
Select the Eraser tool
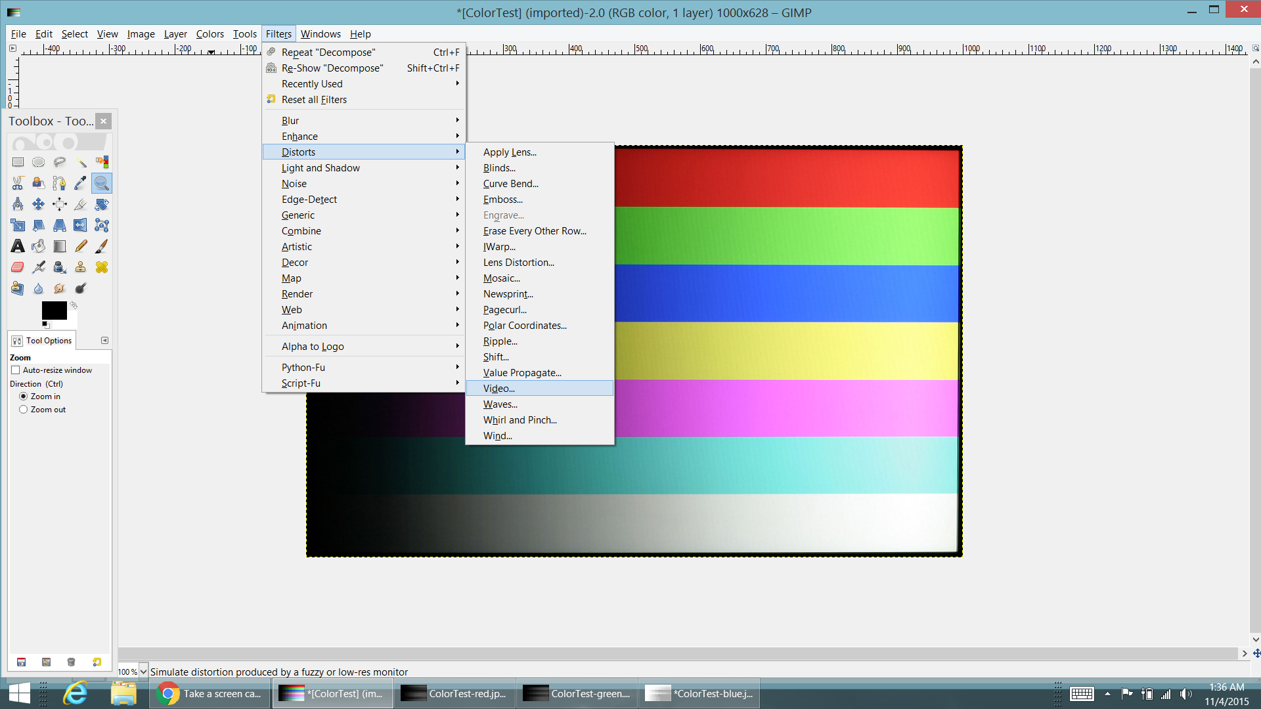tap(18, 267)
